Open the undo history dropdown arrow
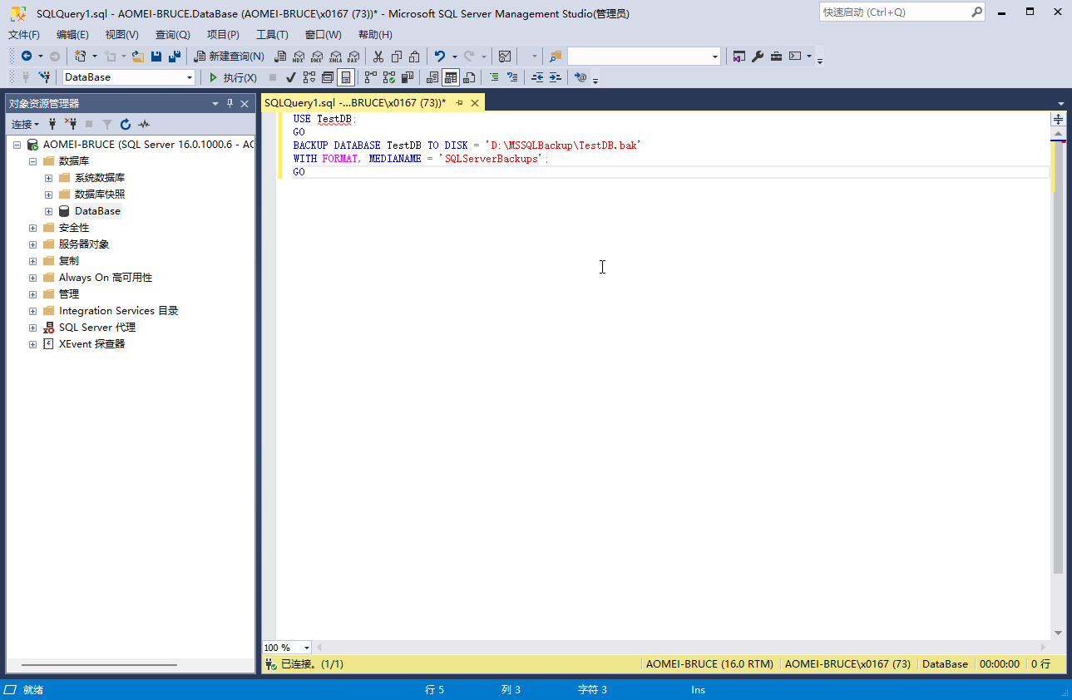 (x=454, y=56)
